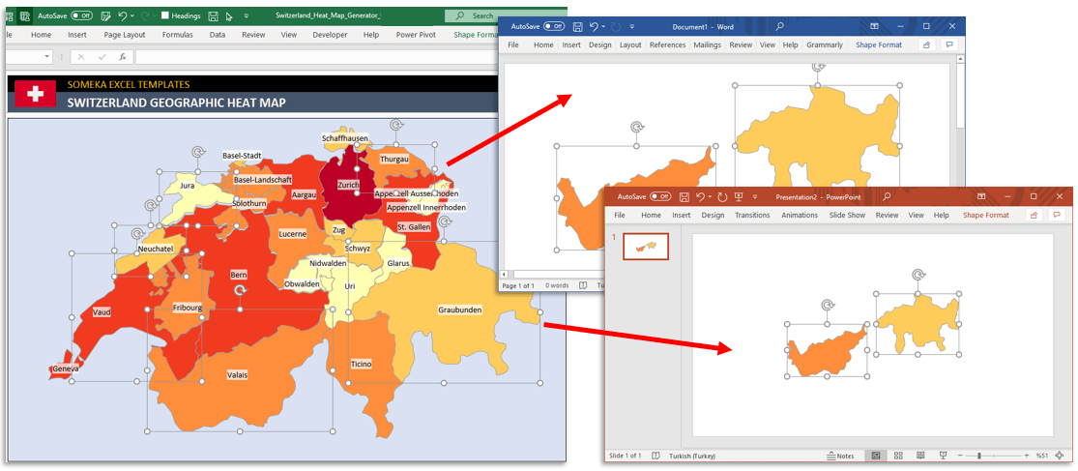Toggle AutoSave switch in Excel
Viewport: 1078px width, 471px height.
82,15
